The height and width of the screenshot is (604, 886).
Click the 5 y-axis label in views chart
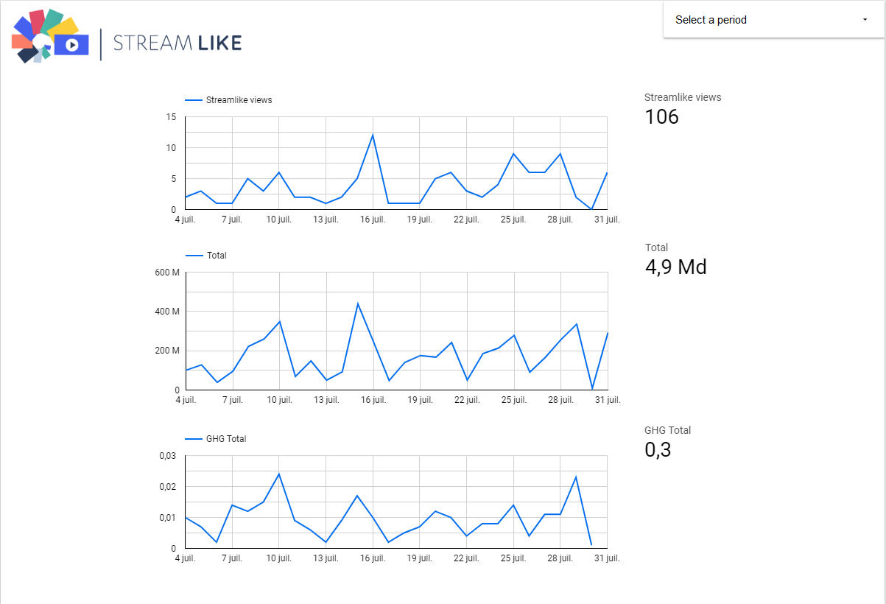(x=174, y=179)
